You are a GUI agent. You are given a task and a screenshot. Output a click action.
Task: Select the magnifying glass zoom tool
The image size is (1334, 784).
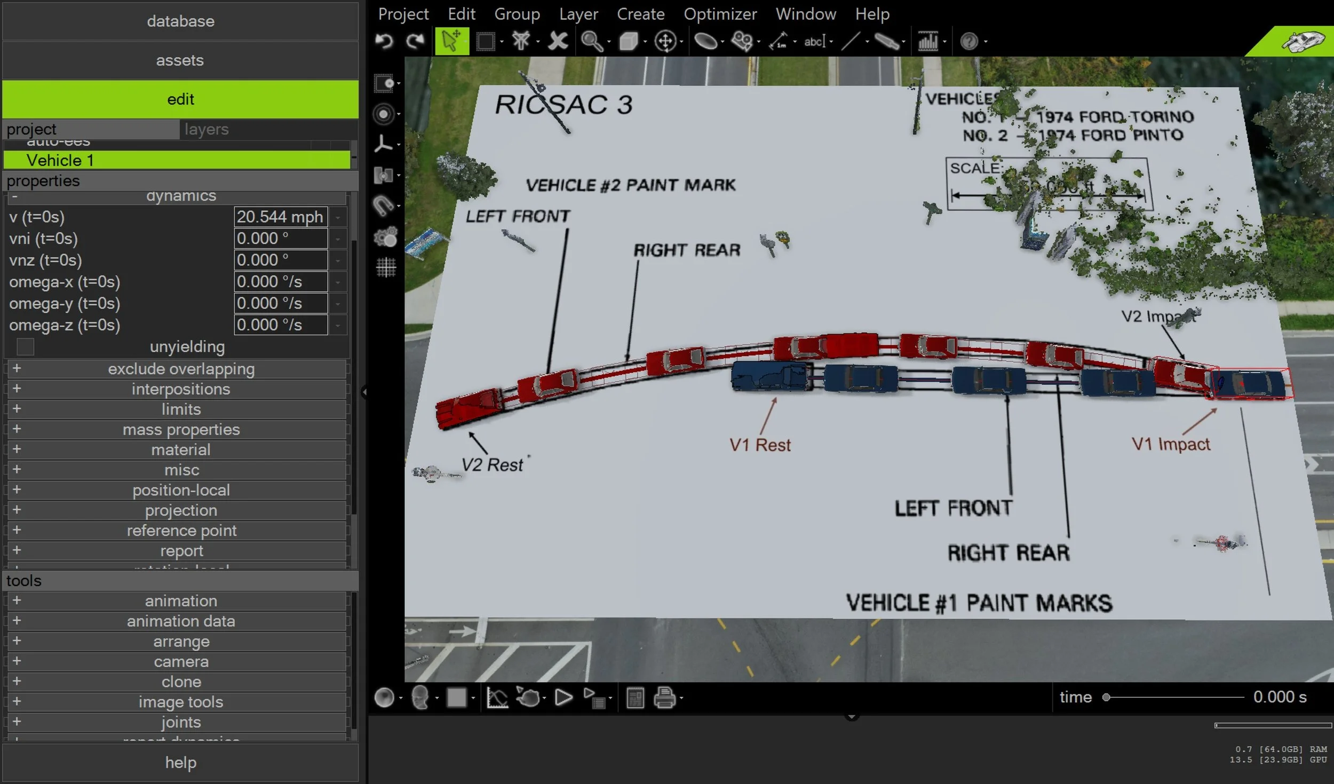point(591,41)
